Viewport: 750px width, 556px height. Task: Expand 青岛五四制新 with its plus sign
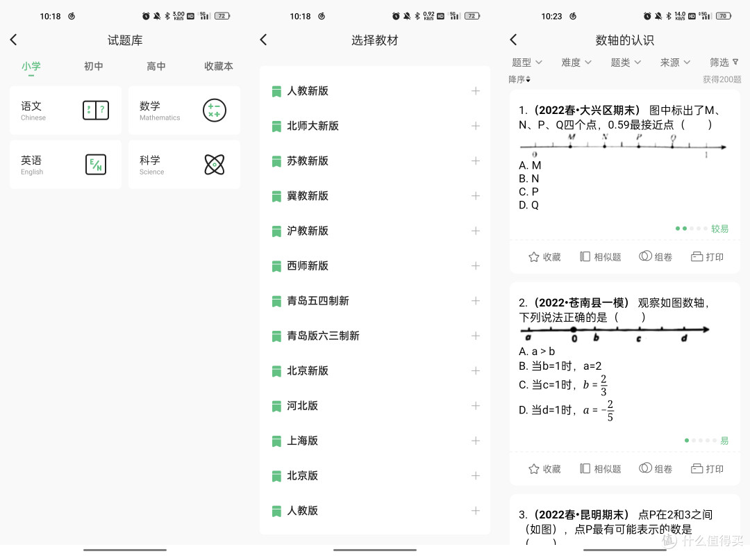click(x=476, y=301)
